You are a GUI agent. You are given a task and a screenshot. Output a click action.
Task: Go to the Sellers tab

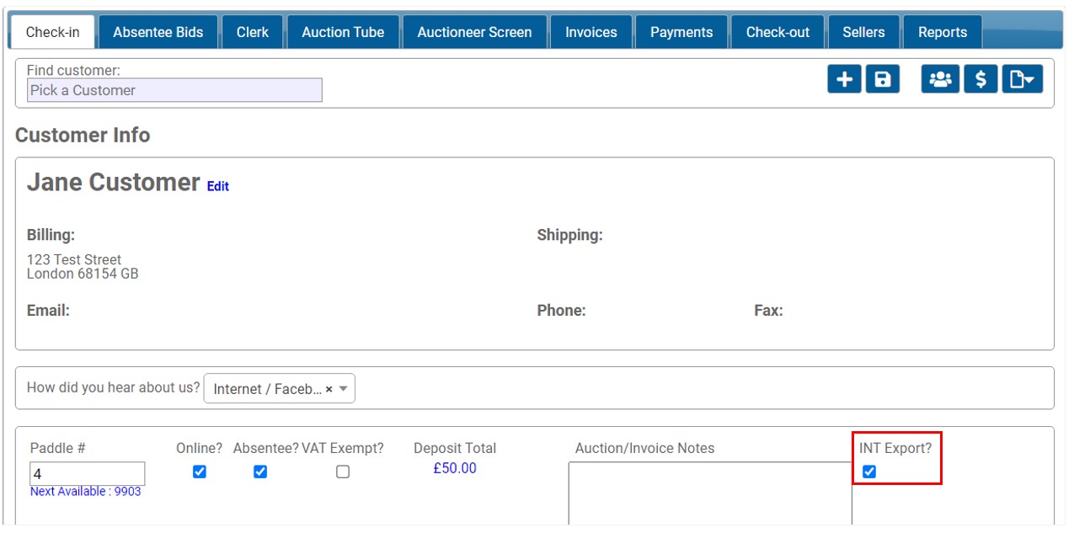pyautogui.click(x=863, y=32)
